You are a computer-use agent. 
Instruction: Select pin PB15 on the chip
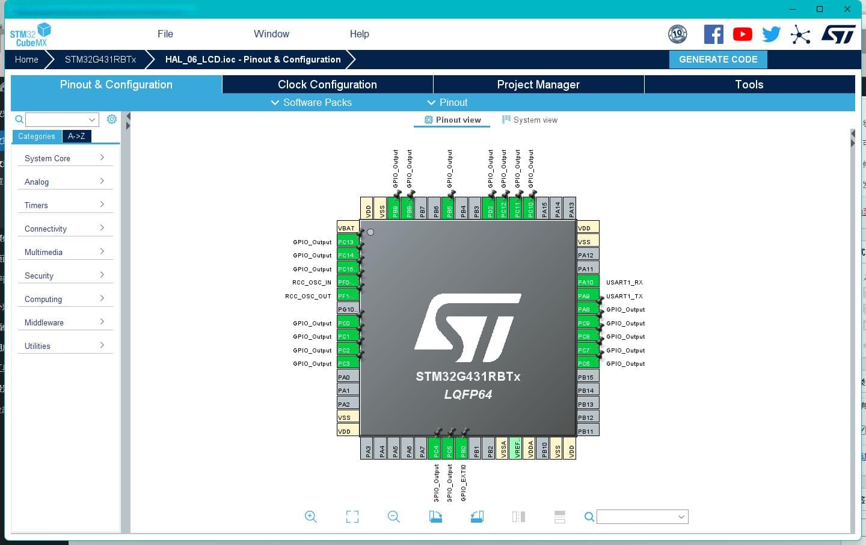(588, 377)
